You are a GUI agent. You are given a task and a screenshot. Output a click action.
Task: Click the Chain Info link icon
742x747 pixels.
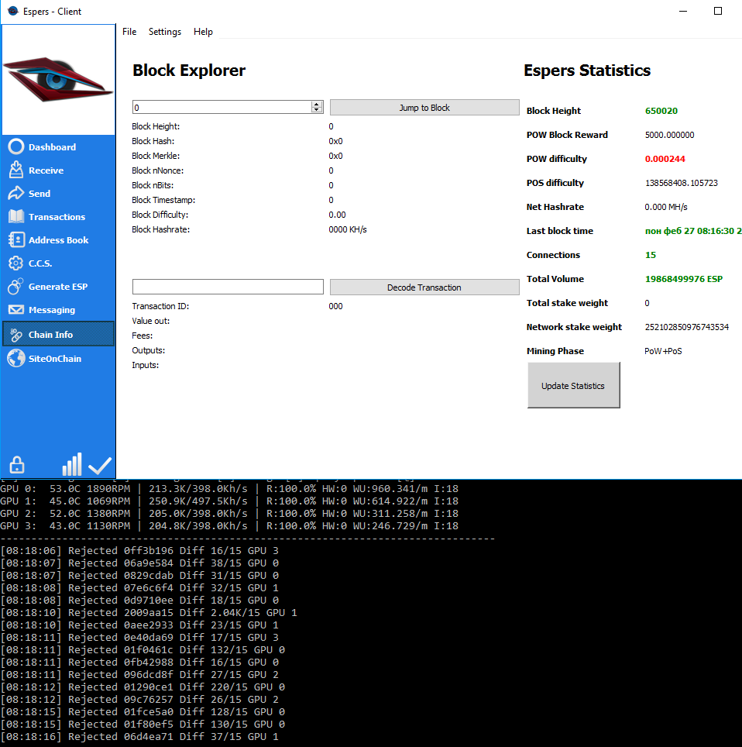(x=16, y=335)
